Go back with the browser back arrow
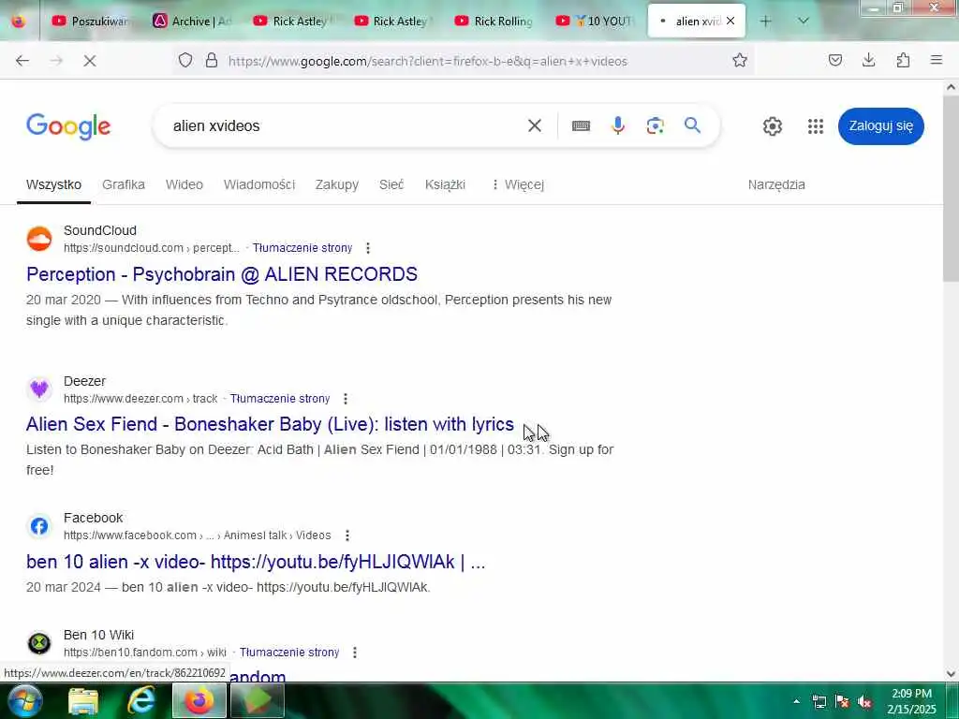This screenshot has width=959, height=719. [22, 61]
